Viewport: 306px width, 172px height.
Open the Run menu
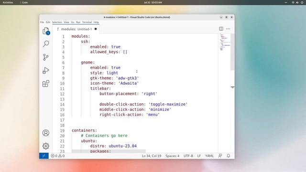point(78,22)
